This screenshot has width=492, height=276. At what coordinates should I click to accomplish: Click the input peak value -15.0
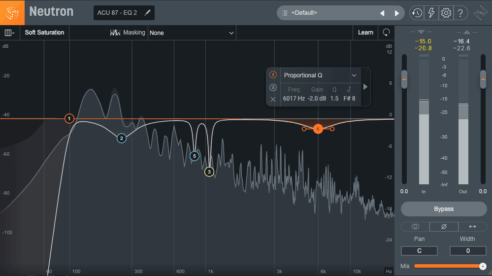click(423, 41)
